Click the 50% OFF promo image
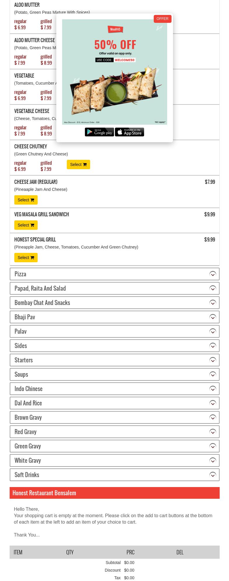229x581 pixels. tap(114, 72)
